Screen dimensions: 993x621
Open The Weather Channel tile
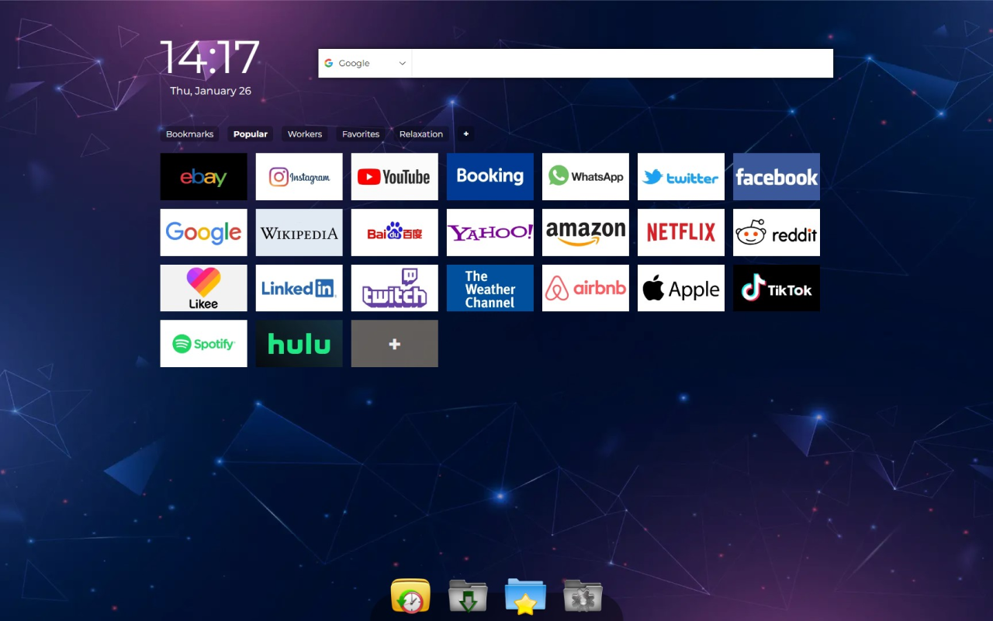coord(490,288)
